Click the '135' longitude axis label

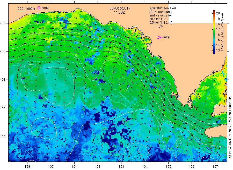168,167
